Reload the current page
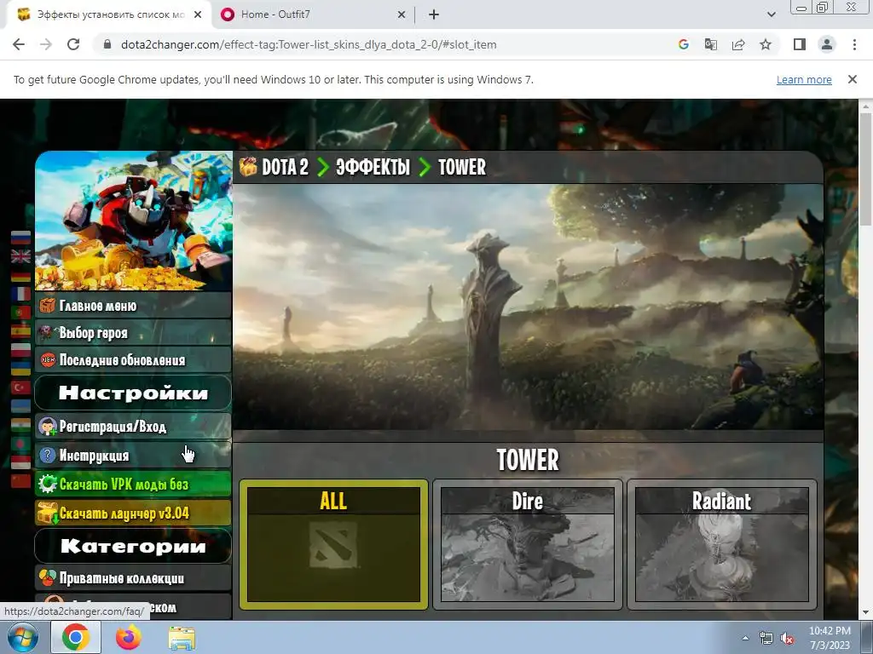 (73, 44)
